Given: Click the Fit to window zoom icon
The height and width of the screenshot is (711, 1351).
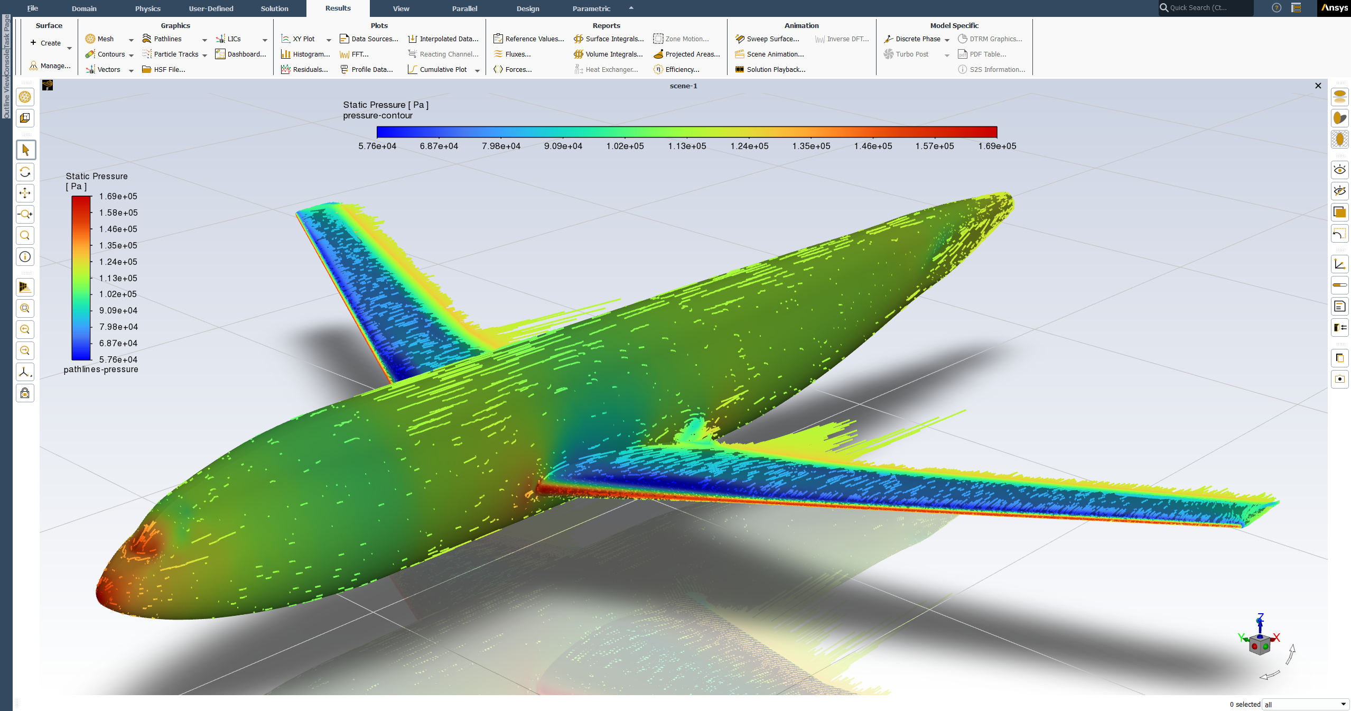Looking at the screenshot, I should [x=25, y=308].
